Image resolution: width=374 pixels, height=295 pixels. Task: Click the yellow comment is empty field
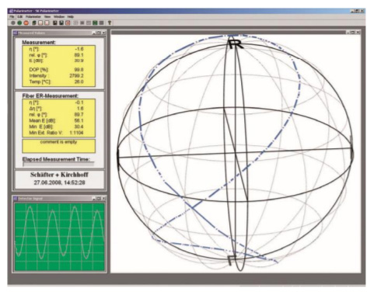(59, 146)
